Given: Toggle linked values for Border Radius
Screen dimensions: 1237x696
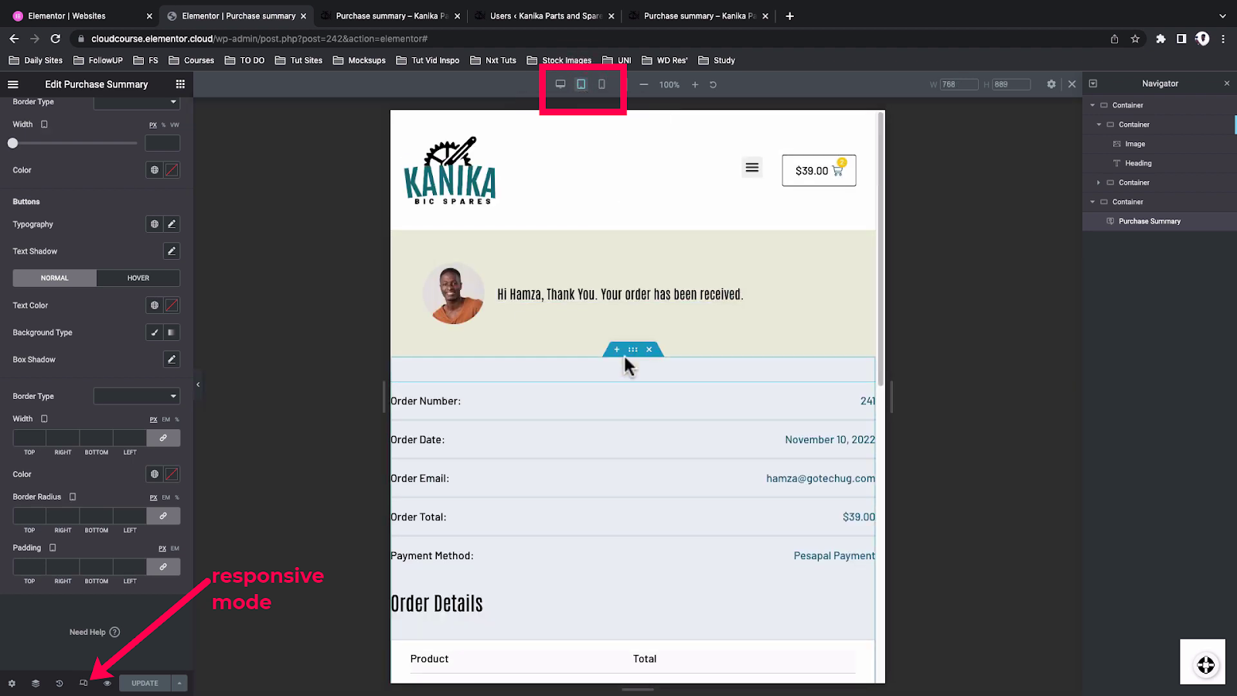Looking at the screenshot, I should 163,516.
